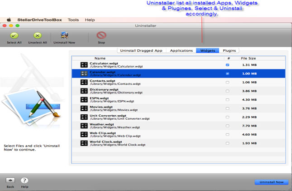The width and height of the screenshot is (292, 191).
Task: Uncheck the Calendar.wdgt checkbox
Action: 227,73
